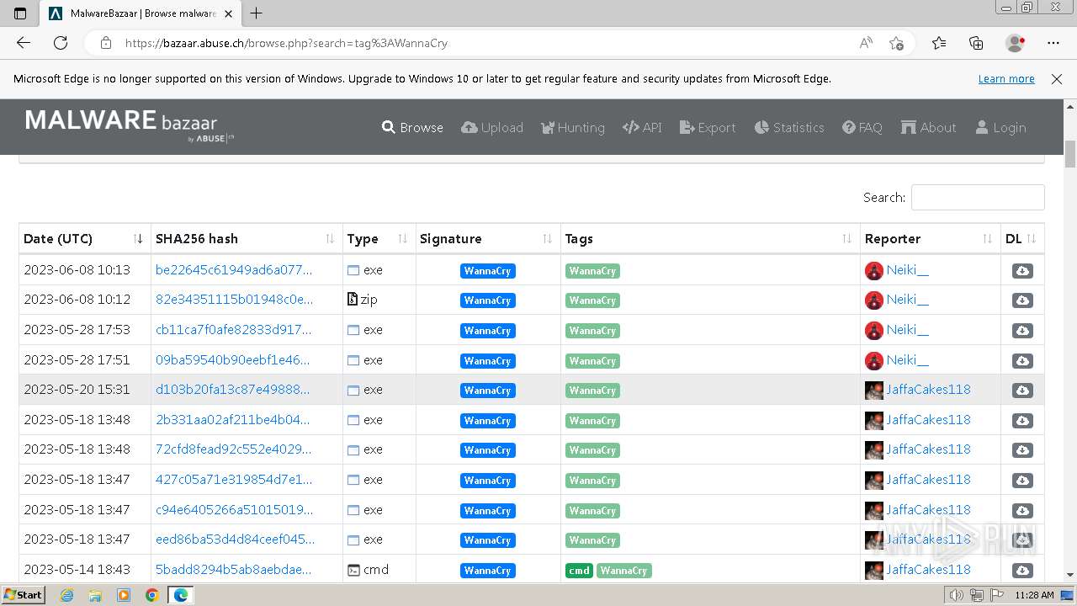Go to Hunting page

(572, 128)
